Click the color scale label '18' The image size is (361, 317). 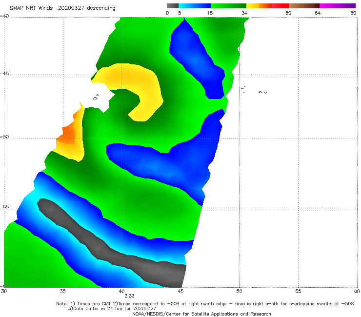pyautogui.click(x=210, y=13)
